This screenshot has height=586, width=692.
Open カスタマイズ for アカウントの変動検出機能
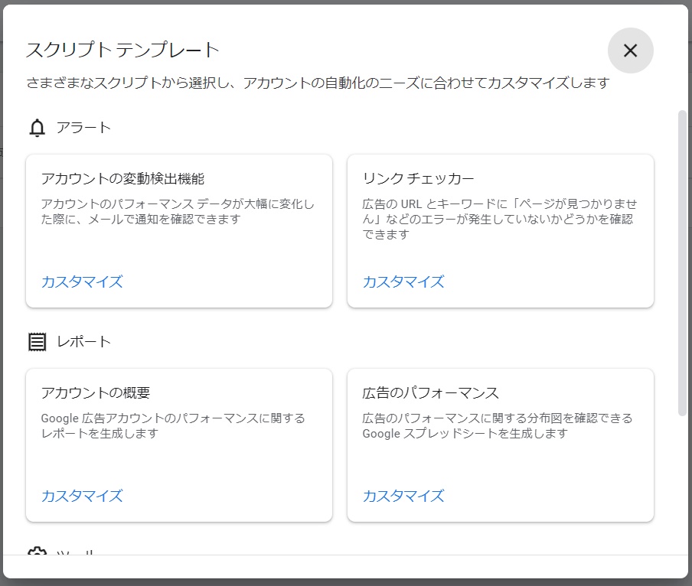(82, 282)
